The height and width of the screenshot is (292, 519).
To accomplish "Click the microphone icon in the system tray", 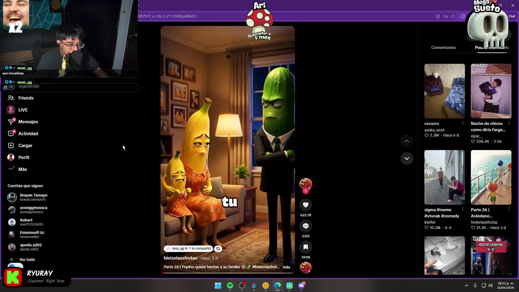I will [475, 286].
